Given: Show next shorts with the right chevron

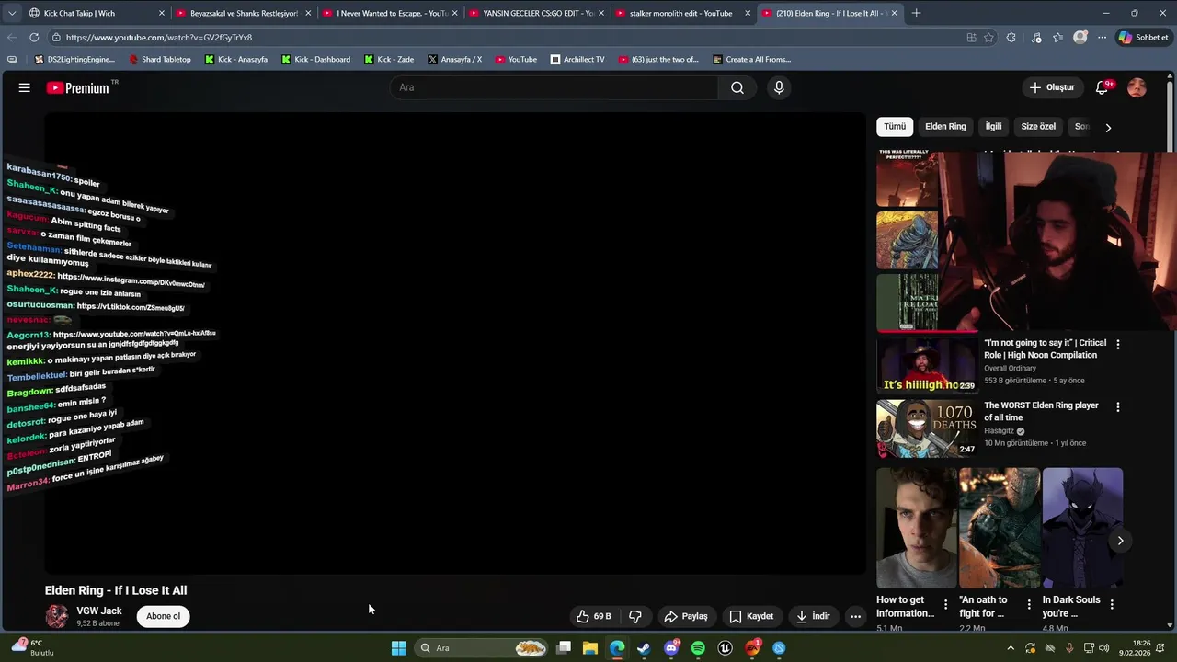Looking at the screenshot, I should click(x=1120, y=541).
